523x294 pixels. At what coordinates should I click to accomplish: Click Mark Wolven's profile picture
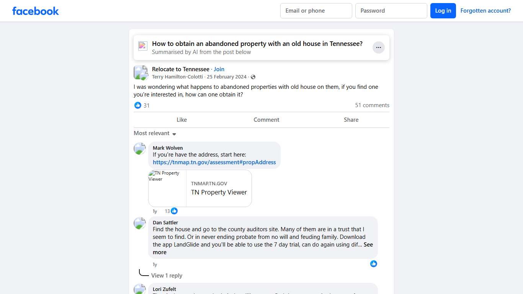[140, 149]
